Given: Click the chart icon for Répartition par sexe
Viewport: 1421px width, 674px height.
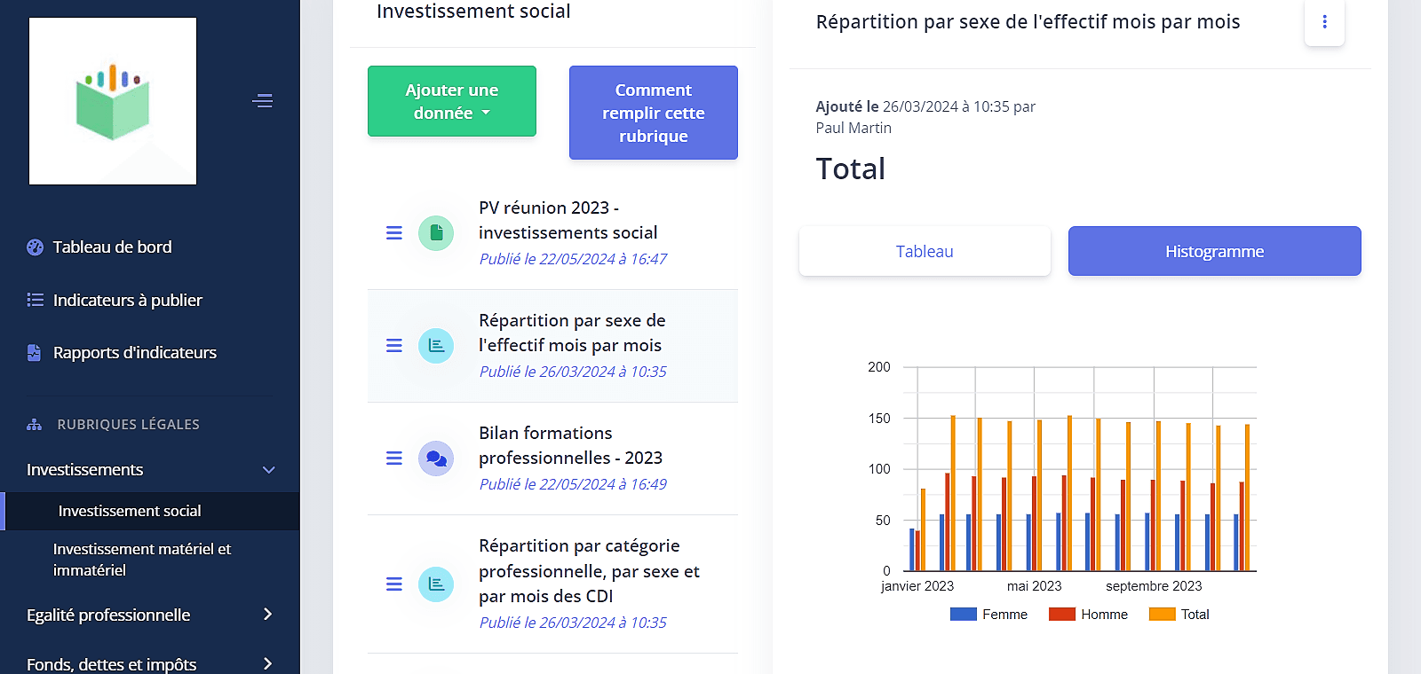Looking at the screenshot, I should coord(436,346).
